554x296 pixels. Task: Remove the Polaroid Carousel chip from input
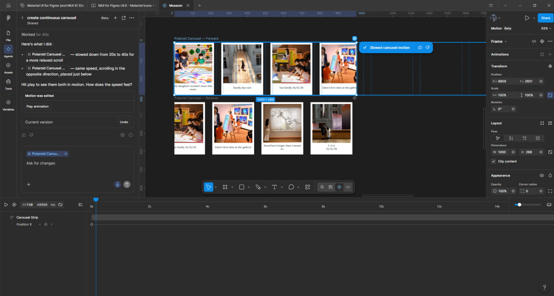point(66,154)
